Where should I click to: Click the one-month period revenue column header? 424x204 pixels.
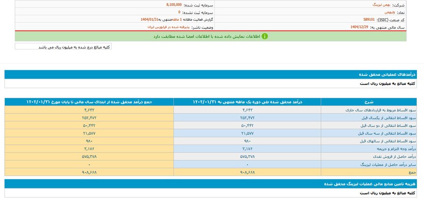(x=247, y=102)
